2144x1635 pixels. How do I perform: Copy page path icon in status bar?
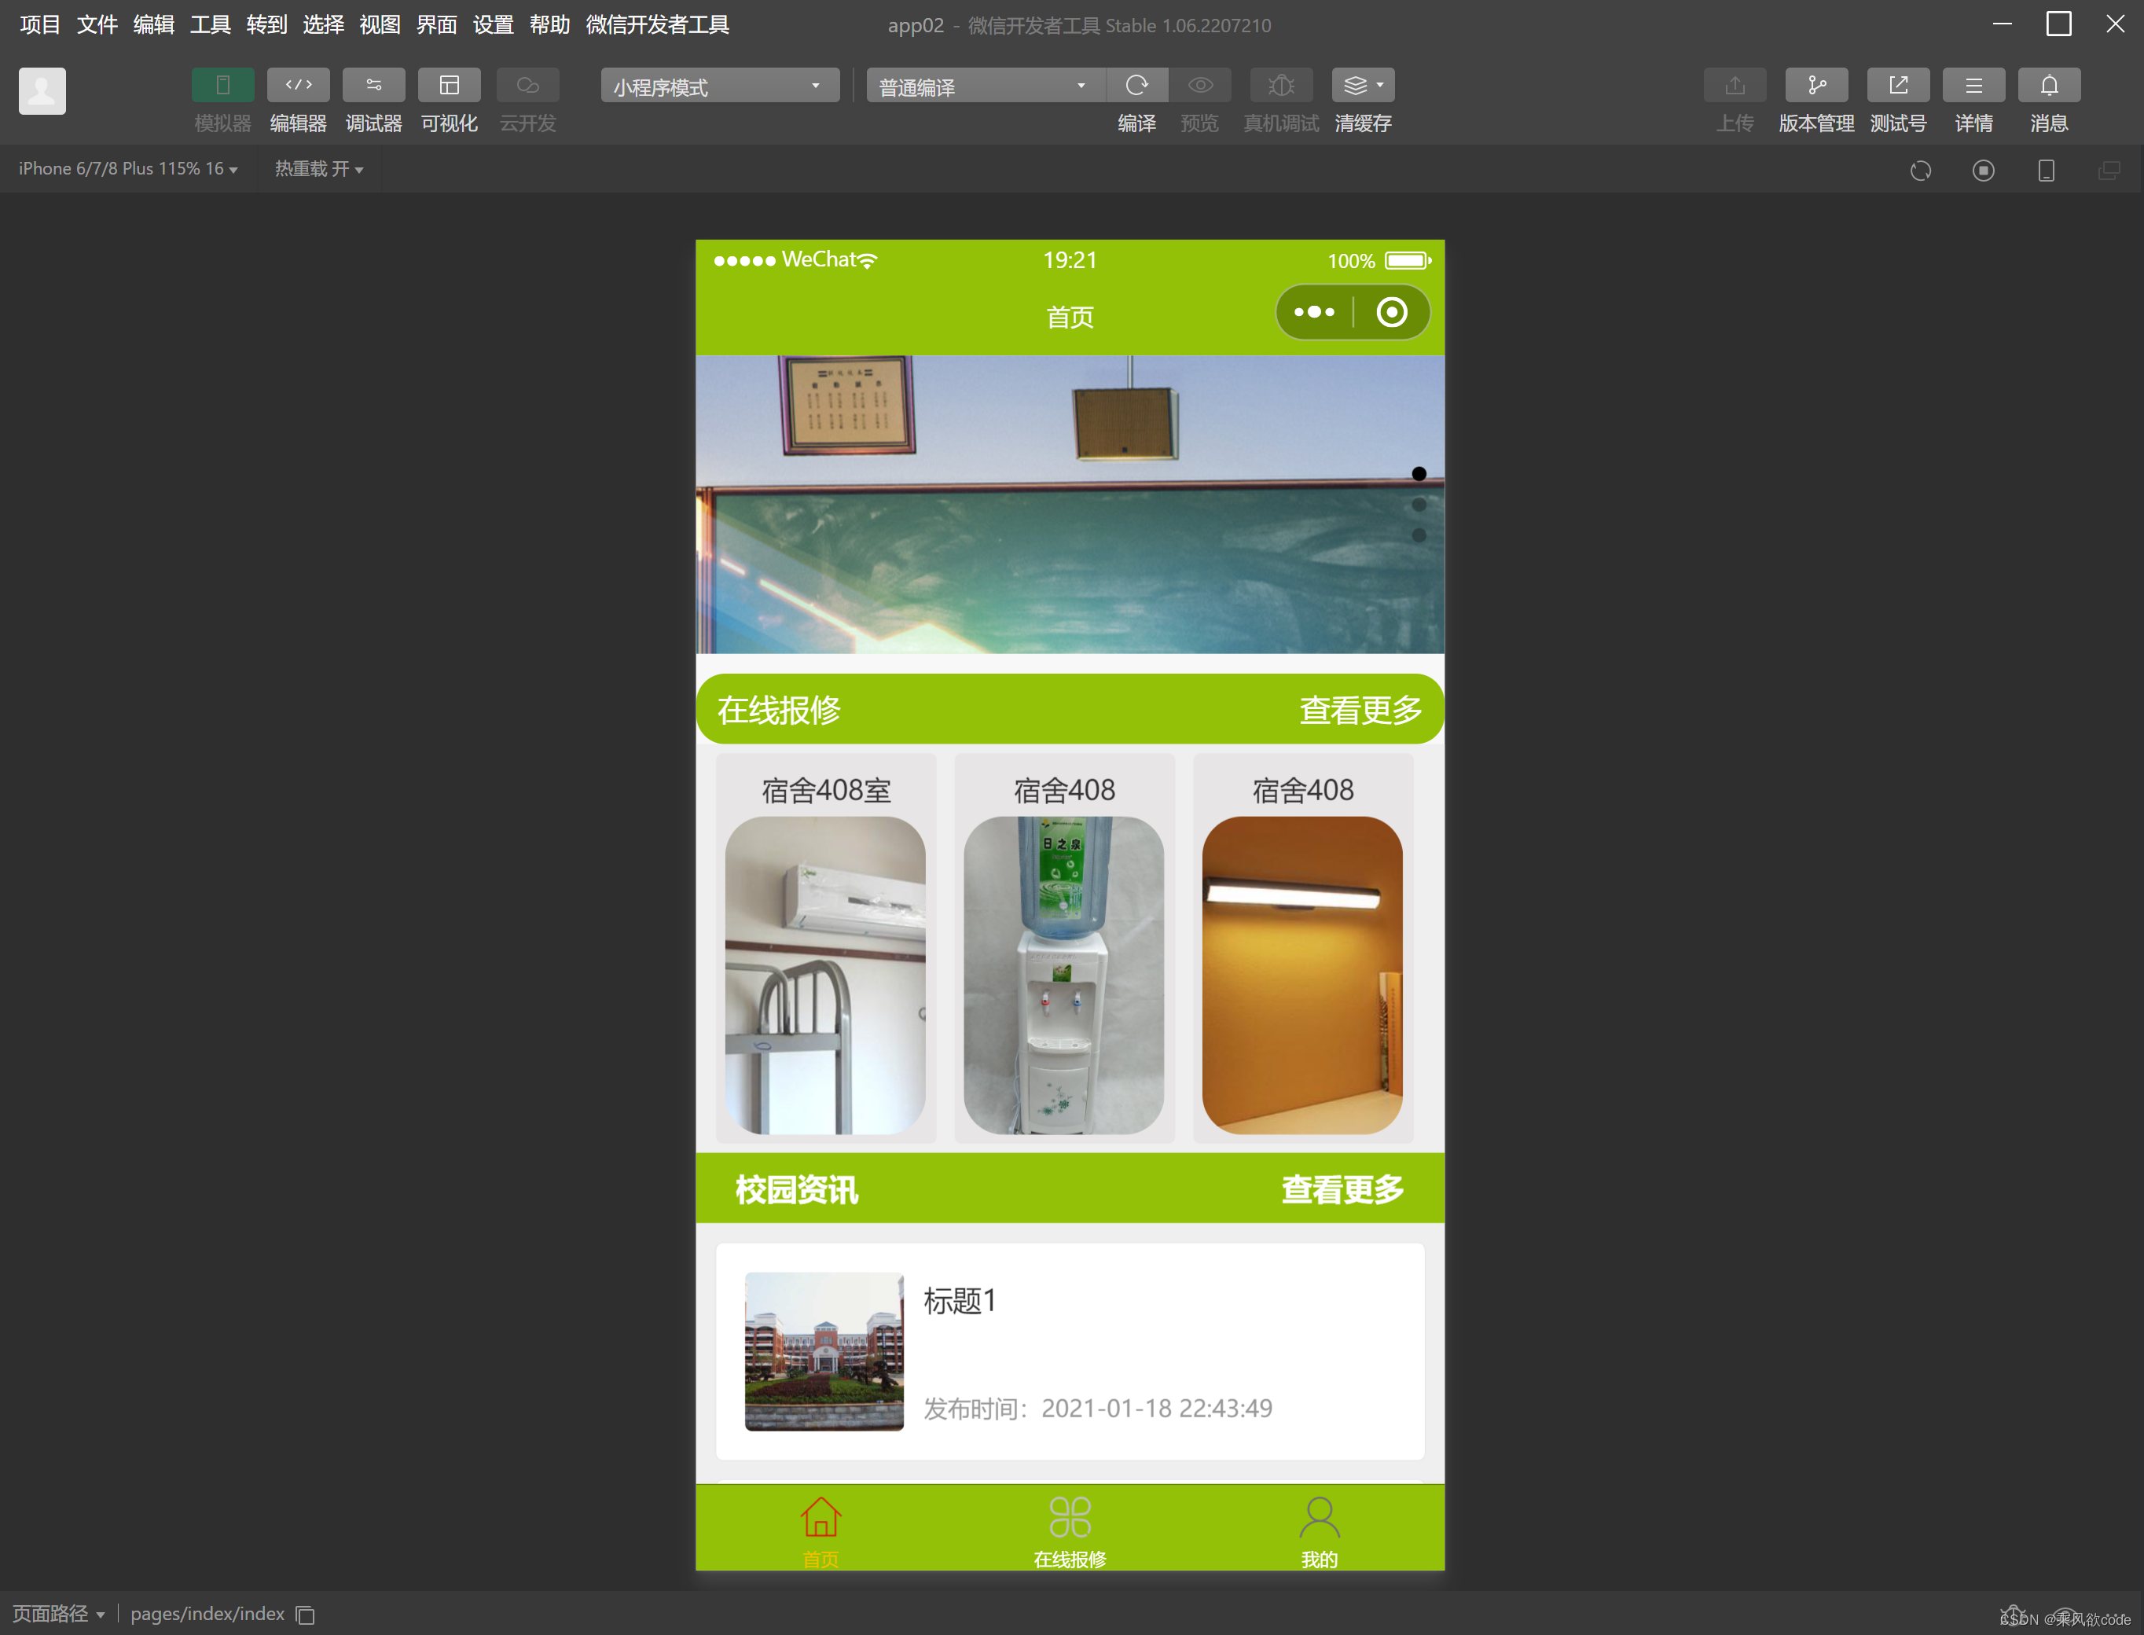[306, 1615]
